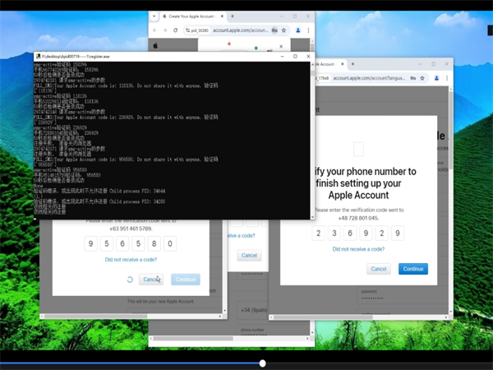Click the back arrow in top Chrome window

[155, 30]
